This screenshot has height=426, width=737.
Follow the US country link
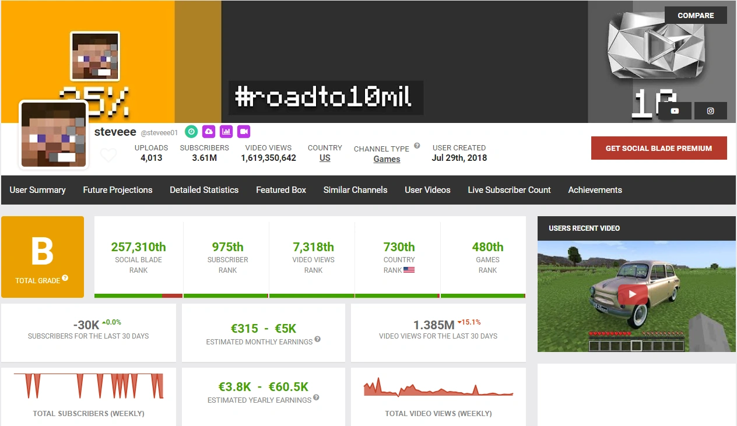tap(325, 158)
